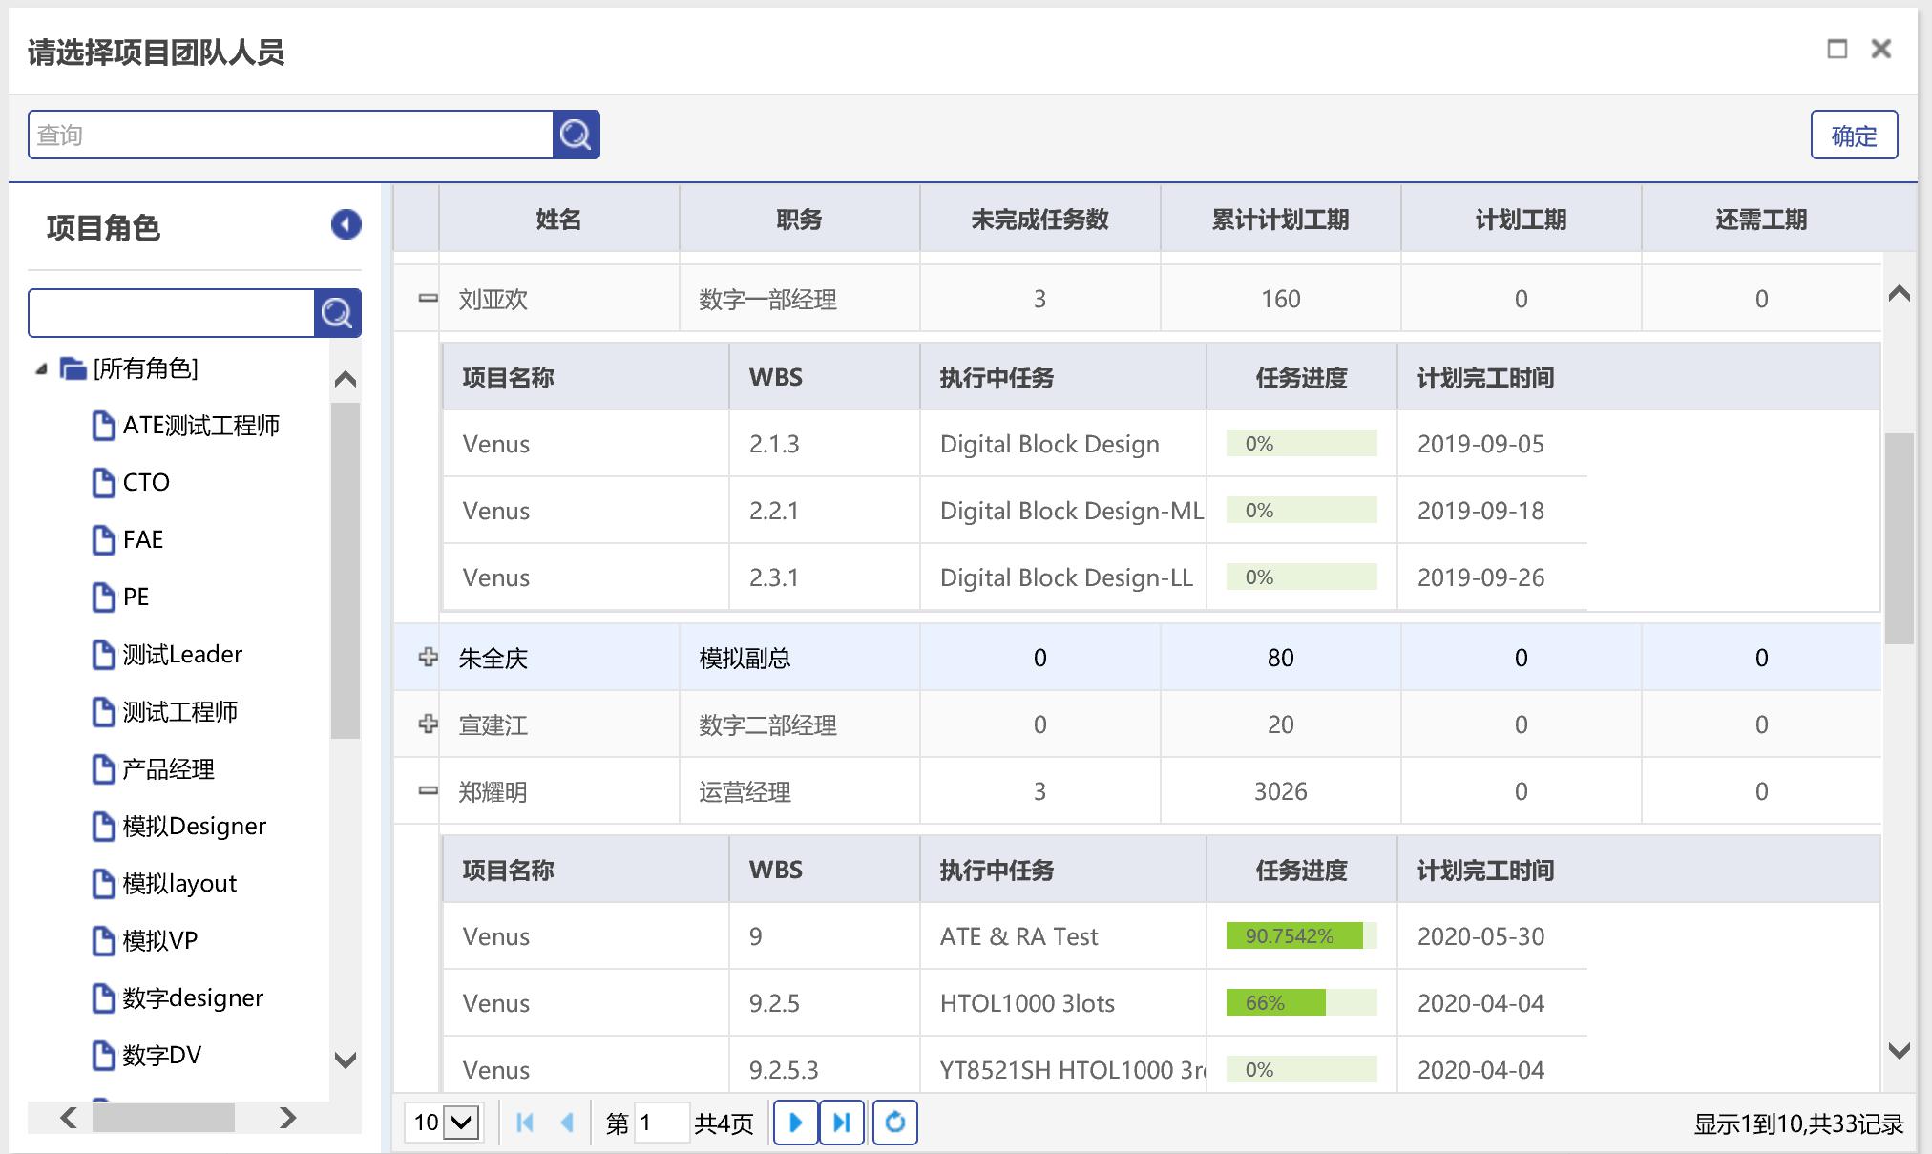The height and width of the screenshot is (1154, 1932).
Task: Expand the 朱全庆 row details
Action: [x=428, y=658]
